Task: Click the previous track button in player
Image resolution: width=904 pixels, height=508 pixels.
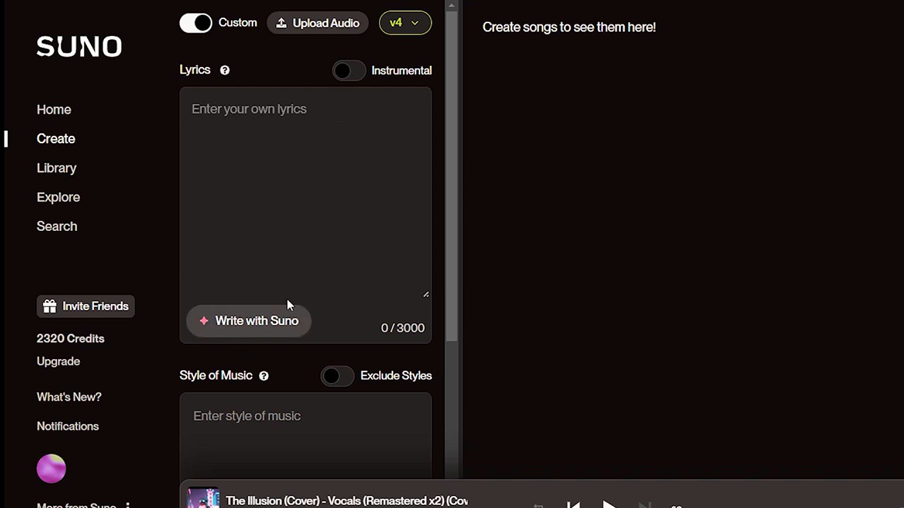Action: (573, 505)
